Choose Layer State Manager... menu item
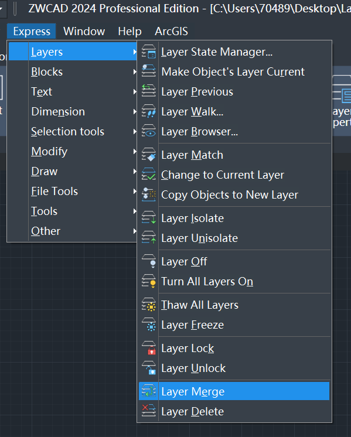The image size is (351, 437). coord(234,52)
